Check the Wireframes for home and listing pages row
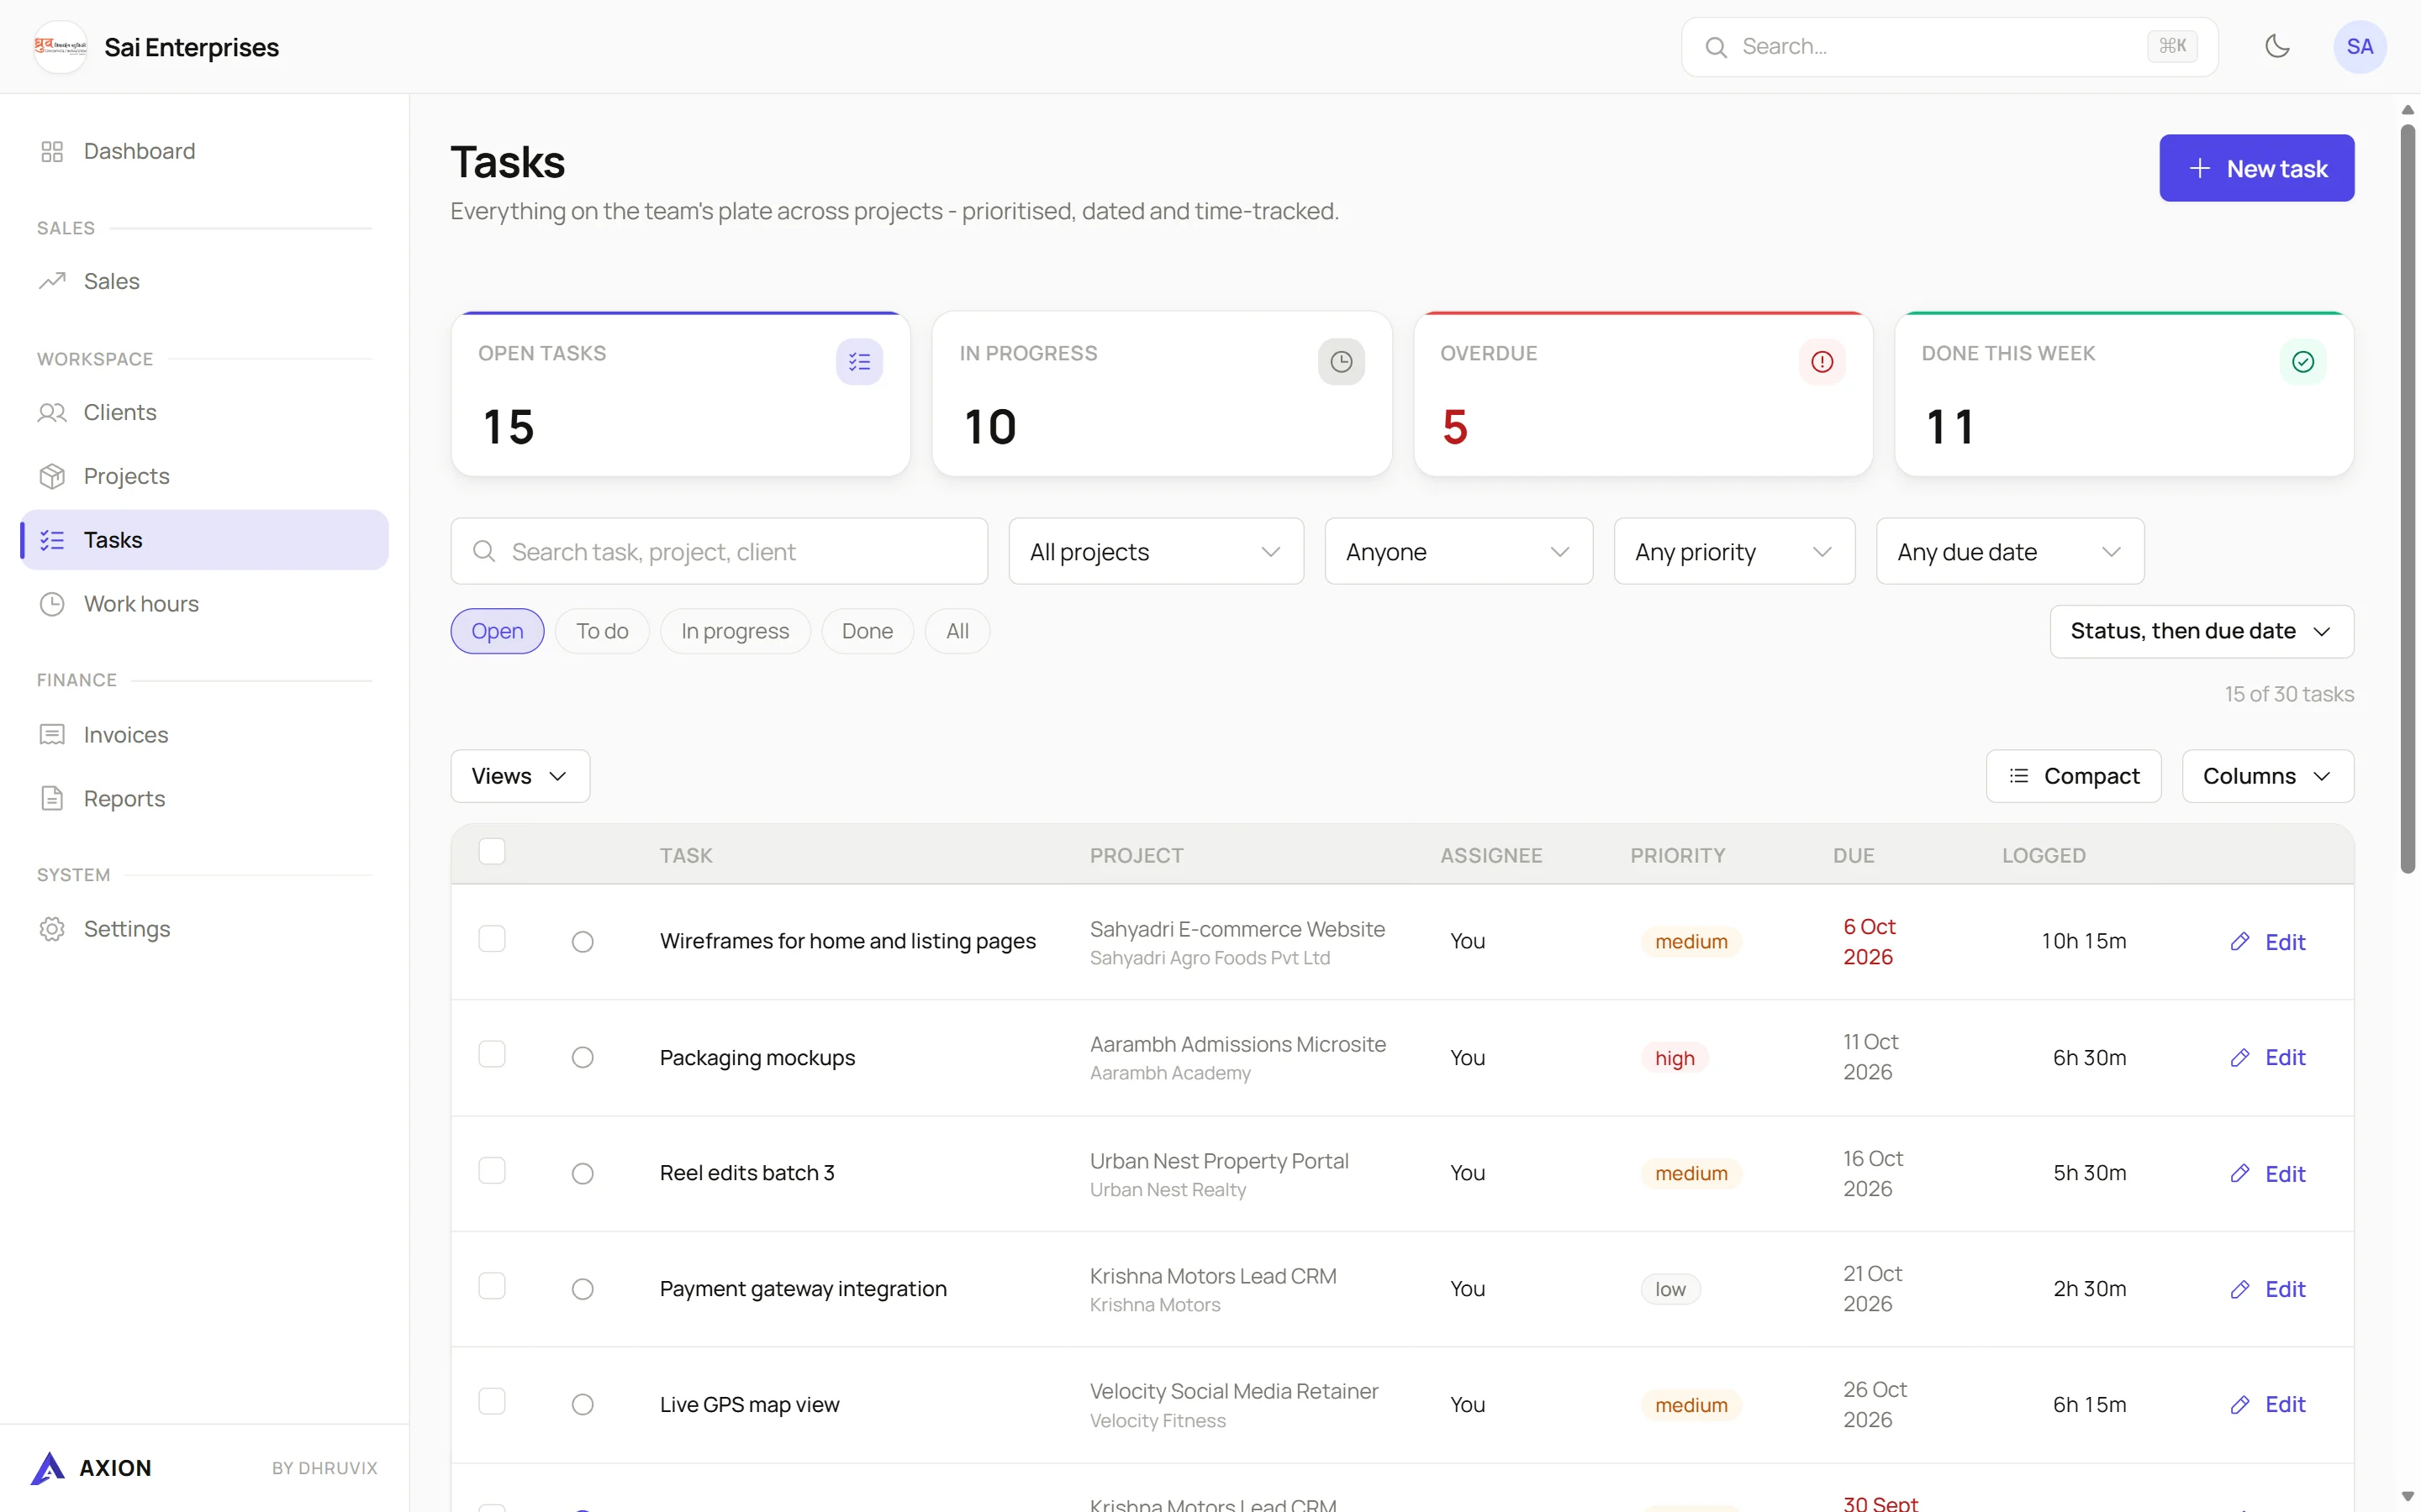Screen dimensions: 2421x1512 [x=493, y=939]
